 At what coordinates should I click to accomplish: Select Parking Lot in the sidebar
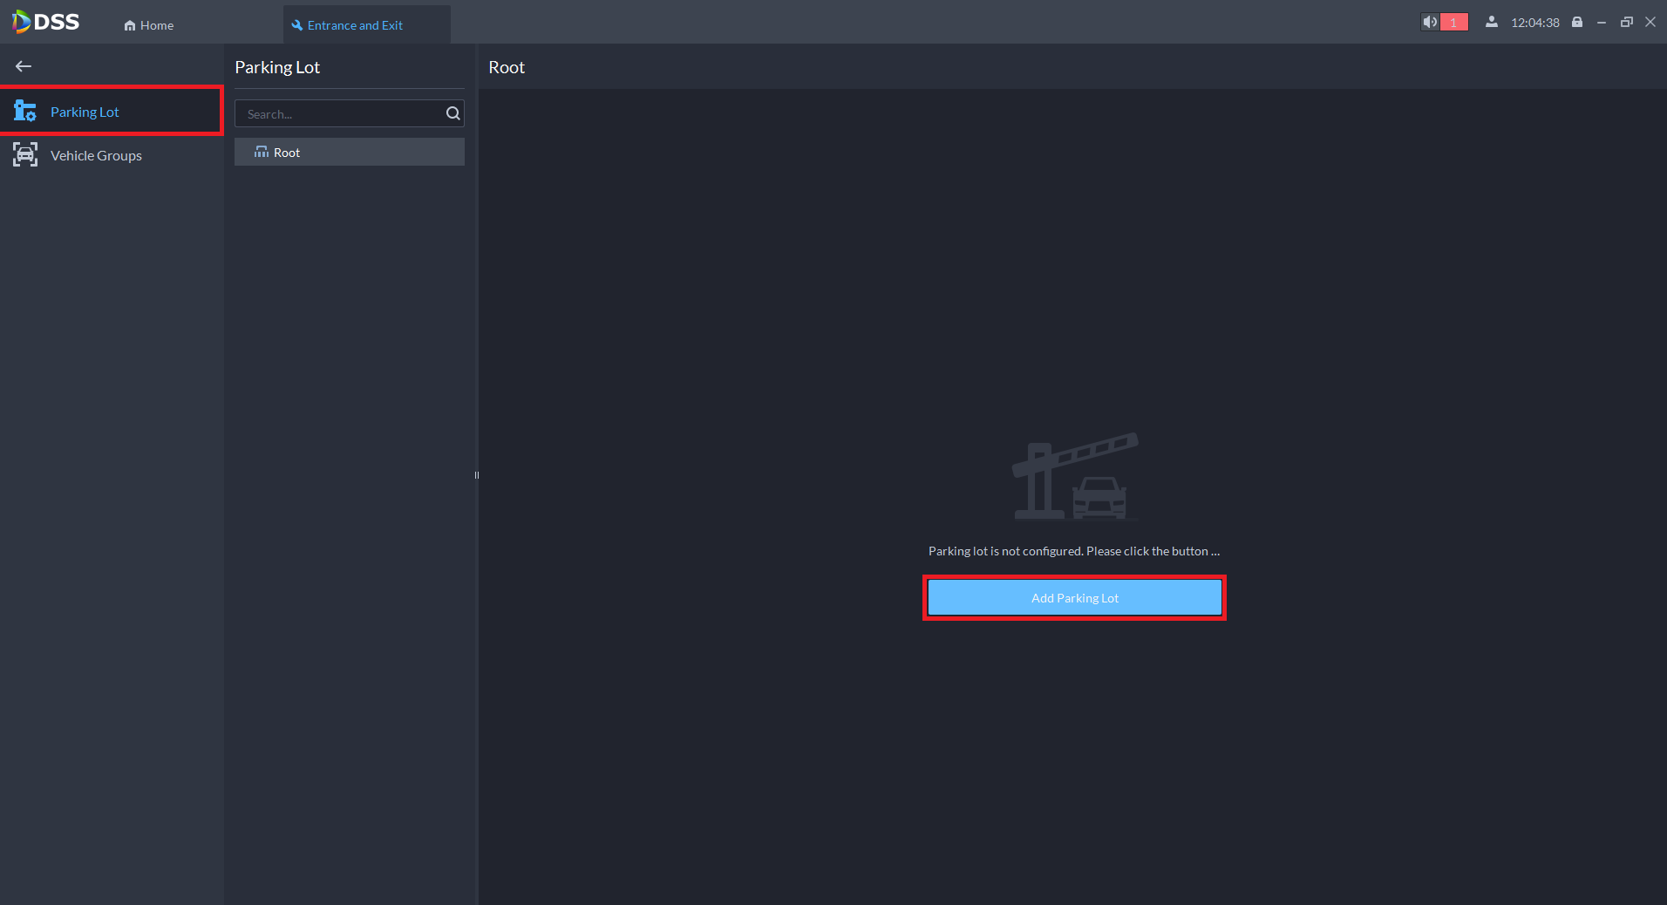[112, 112]
